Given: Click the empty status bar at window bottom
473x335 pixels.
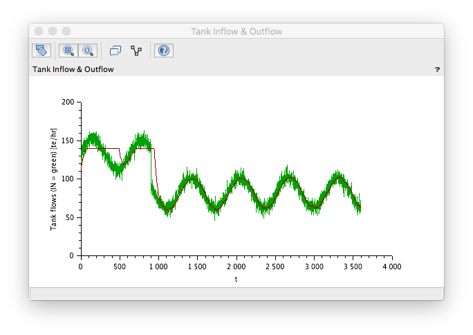Looking at the screenshot, I should (x=236, y=293).
